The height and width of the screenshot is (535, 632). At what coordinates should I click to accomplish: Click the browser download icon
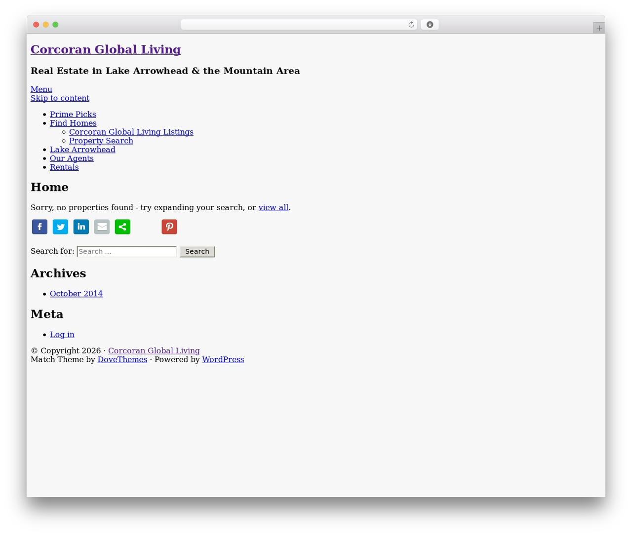pos(430,25)
